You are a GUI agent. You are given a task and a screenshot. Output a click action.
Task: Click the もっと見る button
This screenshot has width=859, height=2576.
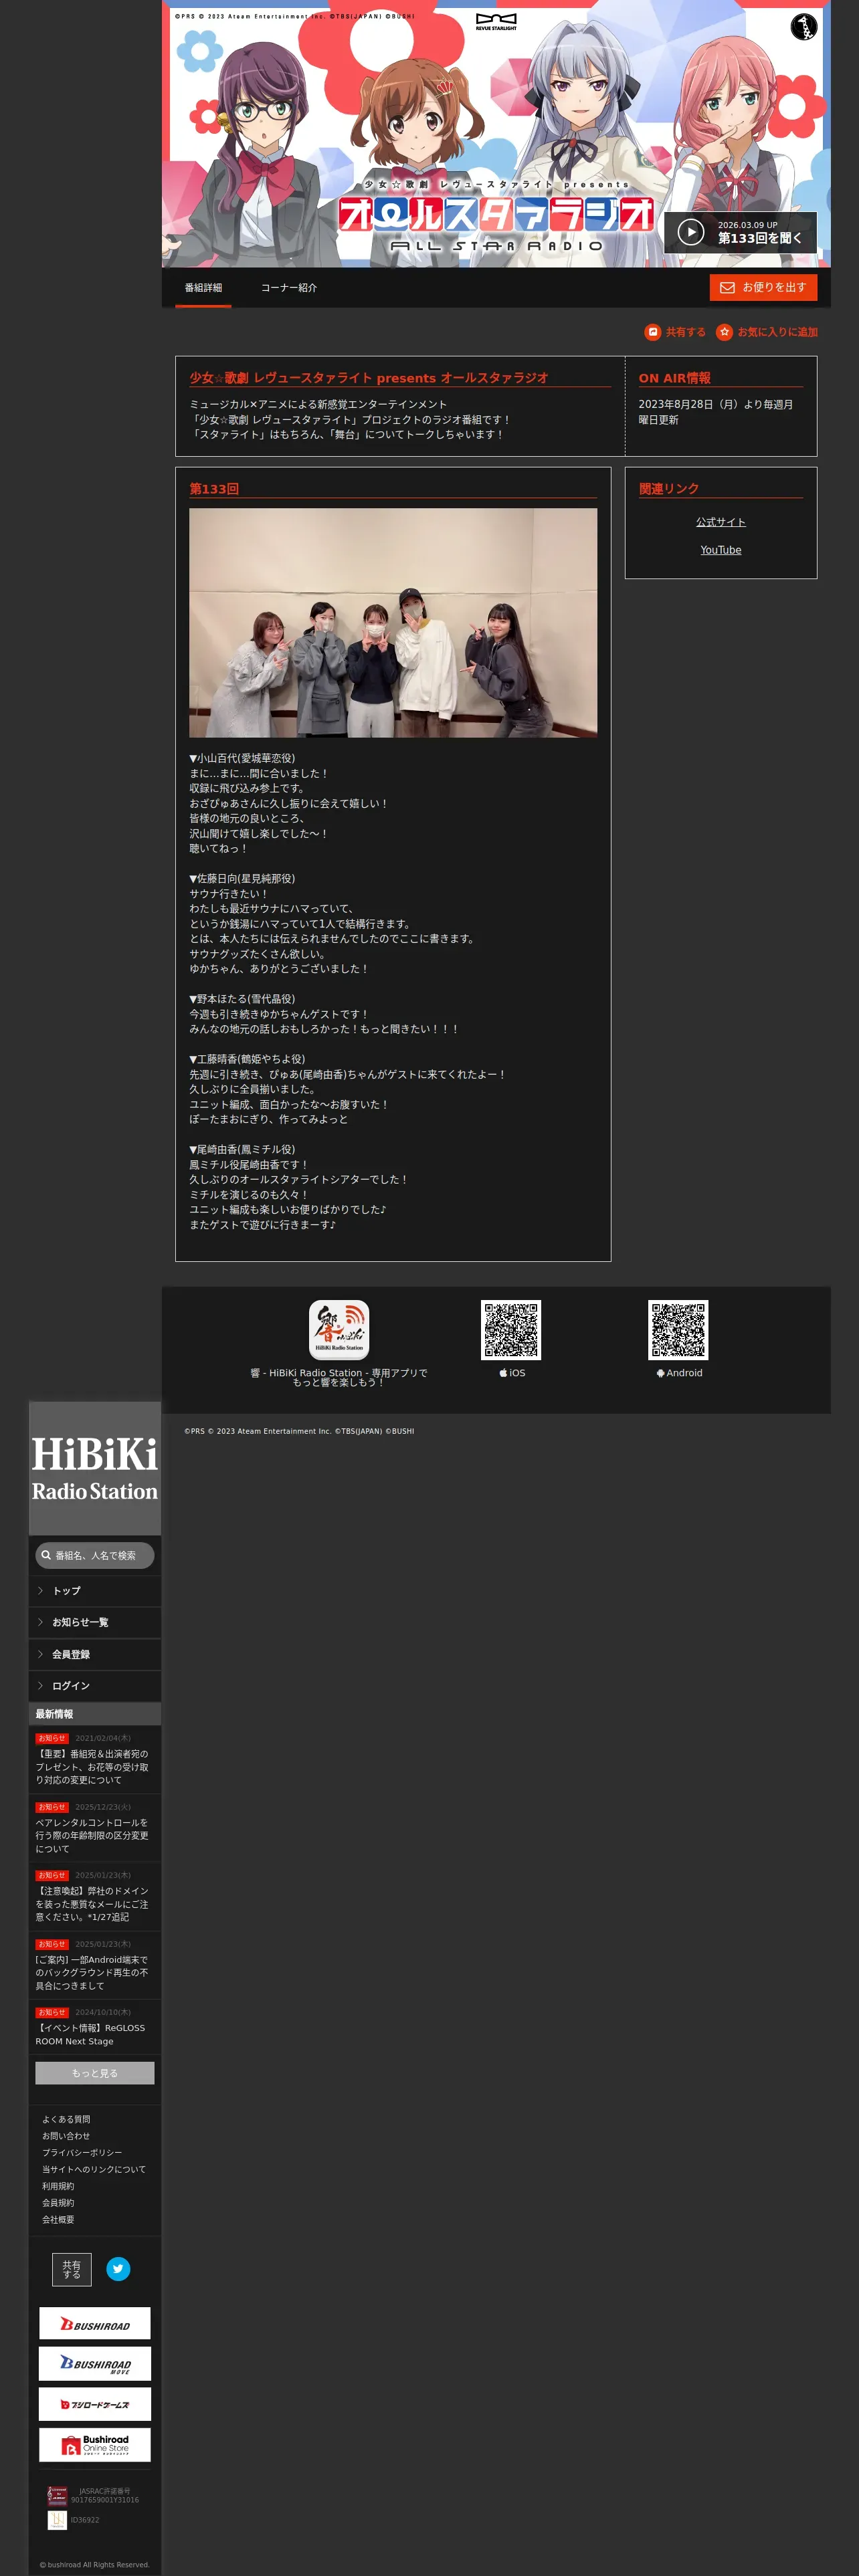(95, 2073)
